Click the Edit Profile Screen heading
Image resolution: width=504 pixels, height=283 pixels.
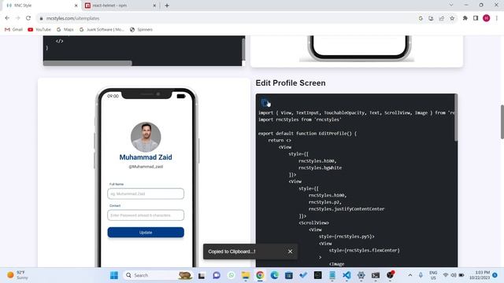click(291, 83)
